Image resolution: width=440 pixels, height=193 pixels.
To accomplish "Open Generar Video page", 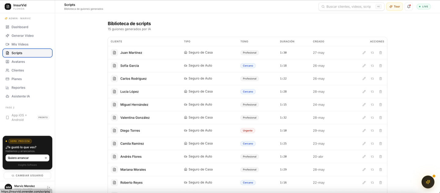I will coord(28,36).
